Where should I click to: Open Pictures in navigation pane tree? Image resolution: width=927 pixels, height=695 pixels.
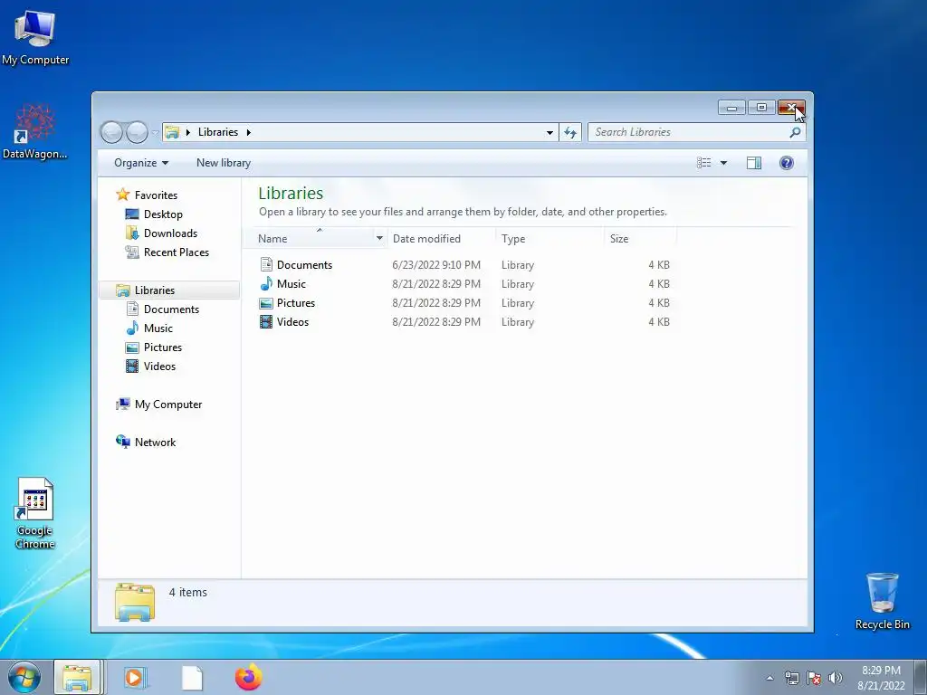(163, 347)
